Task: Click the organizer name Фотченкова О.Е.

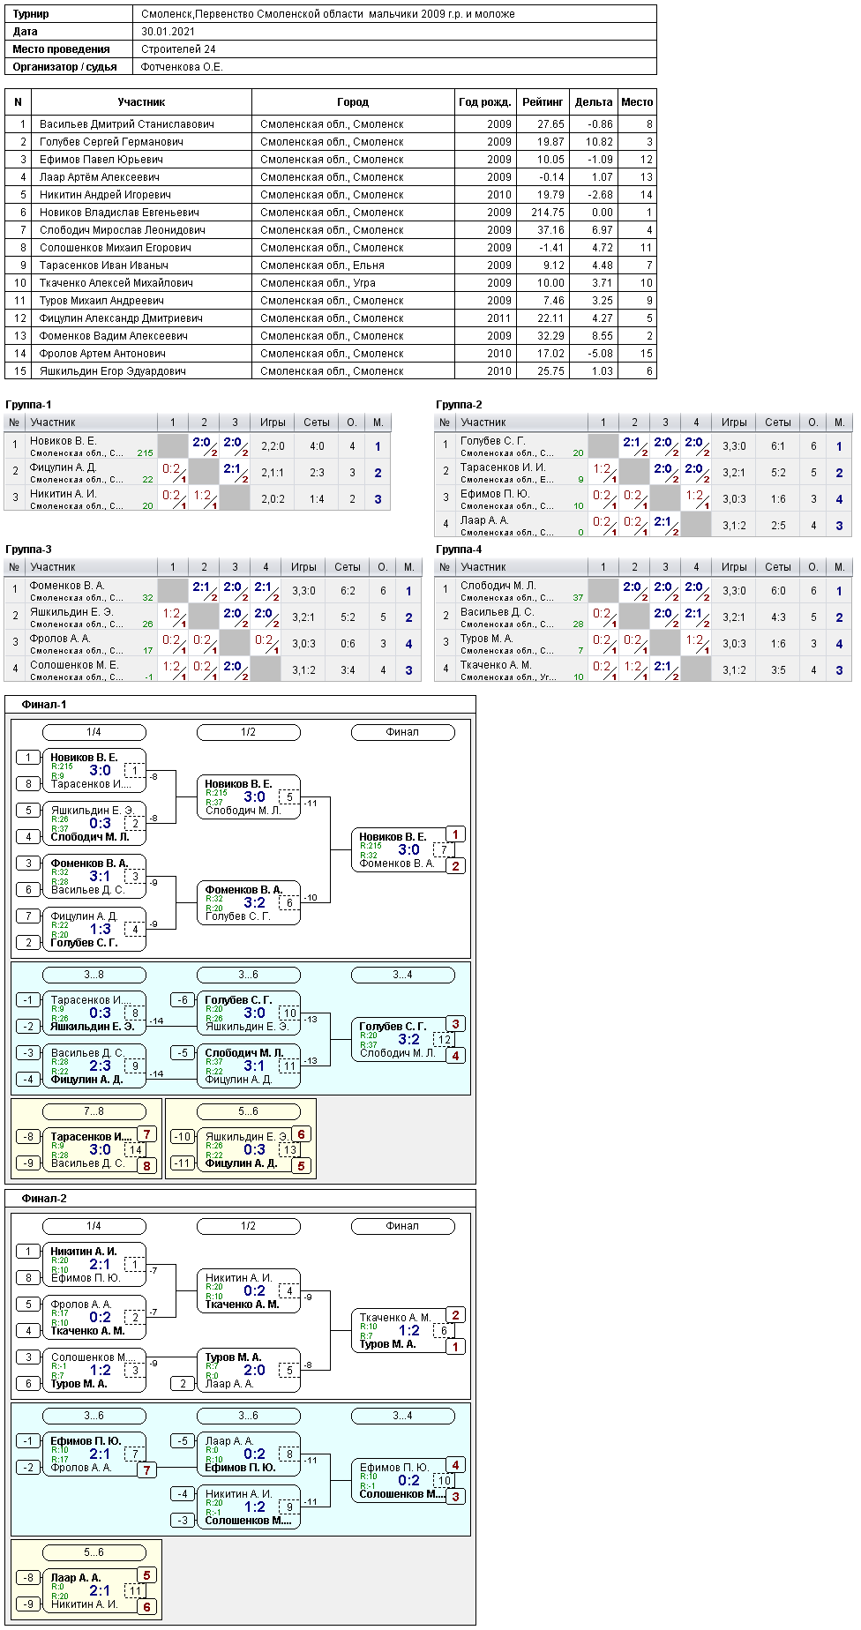Action: [x=182, y=67]
